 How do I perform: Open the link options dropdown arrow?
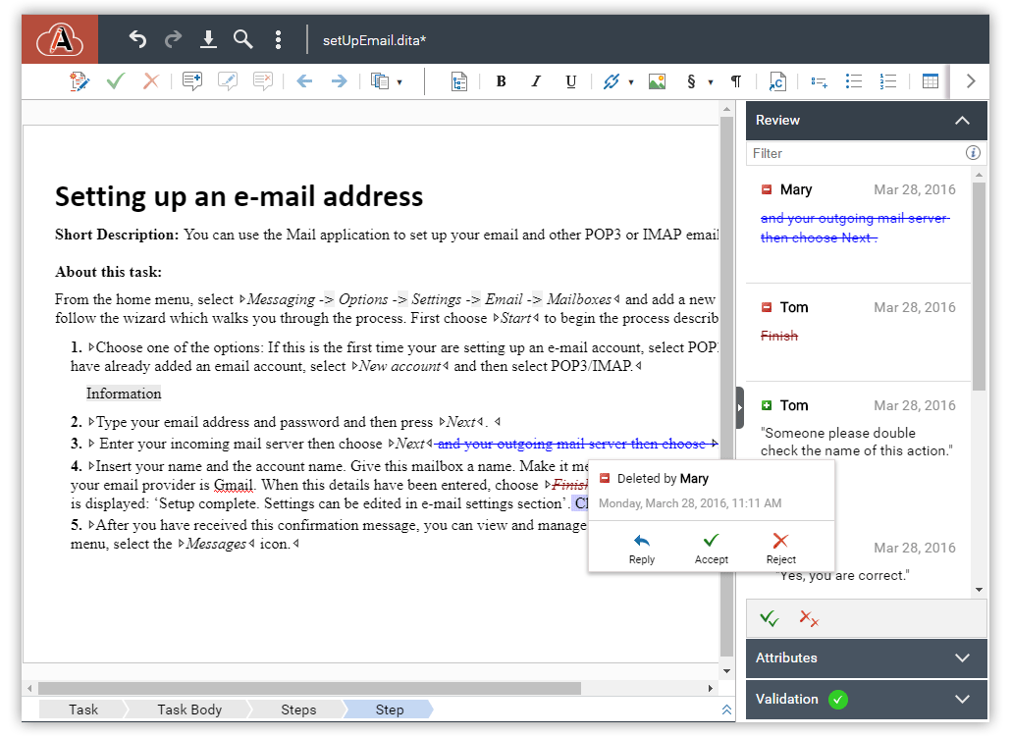pyautogui.click(x=631, y=81)
